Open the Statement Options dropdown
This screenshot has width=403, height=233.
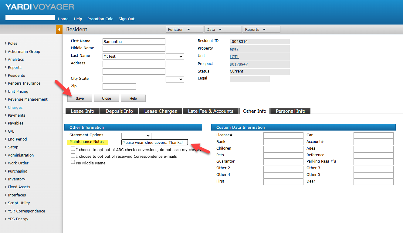[136, 136]
